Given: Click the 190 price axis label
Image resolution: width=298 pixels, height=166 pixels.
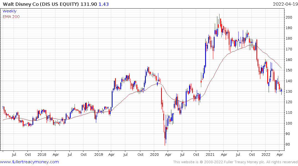Looking at the screenshot, I should pos(289,28).
